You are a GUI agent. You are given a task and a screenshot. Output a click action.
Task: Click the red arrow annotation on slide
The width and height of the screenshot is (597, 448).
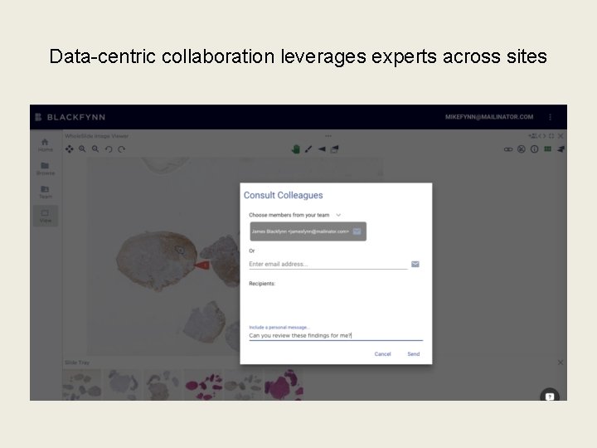click(202, 265)
